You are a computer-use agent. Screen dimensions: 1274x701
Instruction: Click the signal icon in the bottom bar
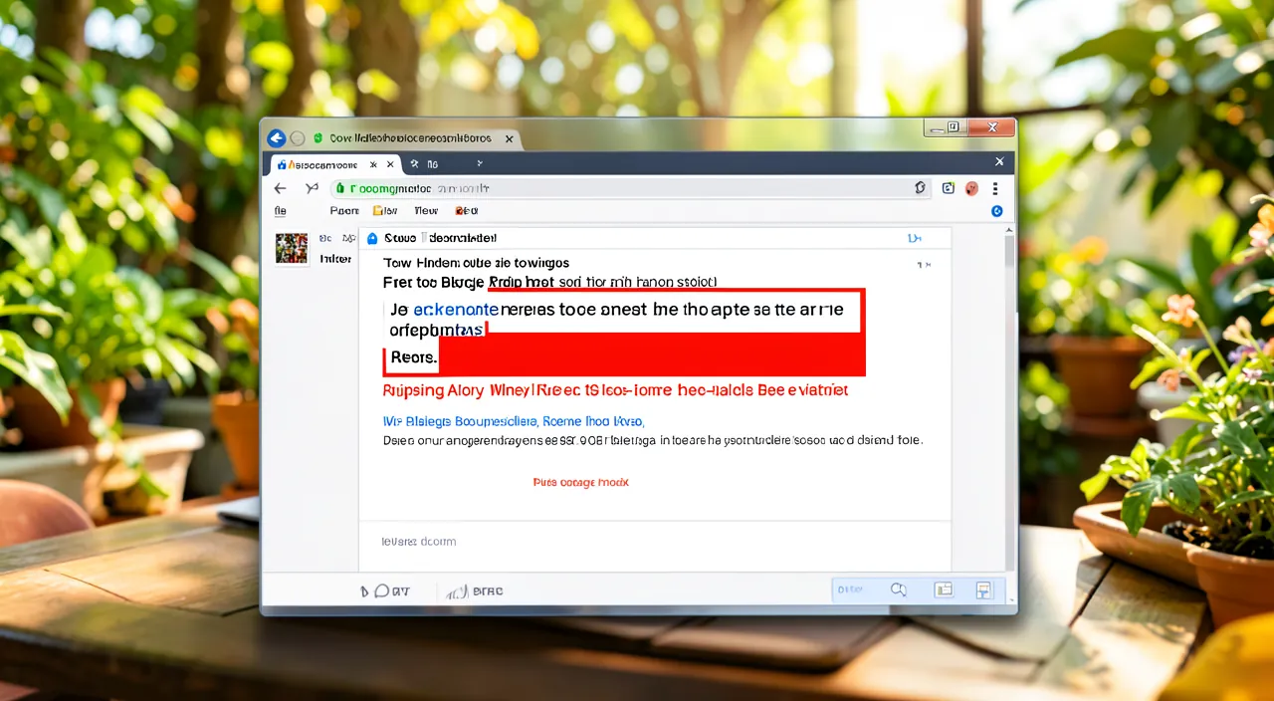pyautogui.click(x=457, y=591)
